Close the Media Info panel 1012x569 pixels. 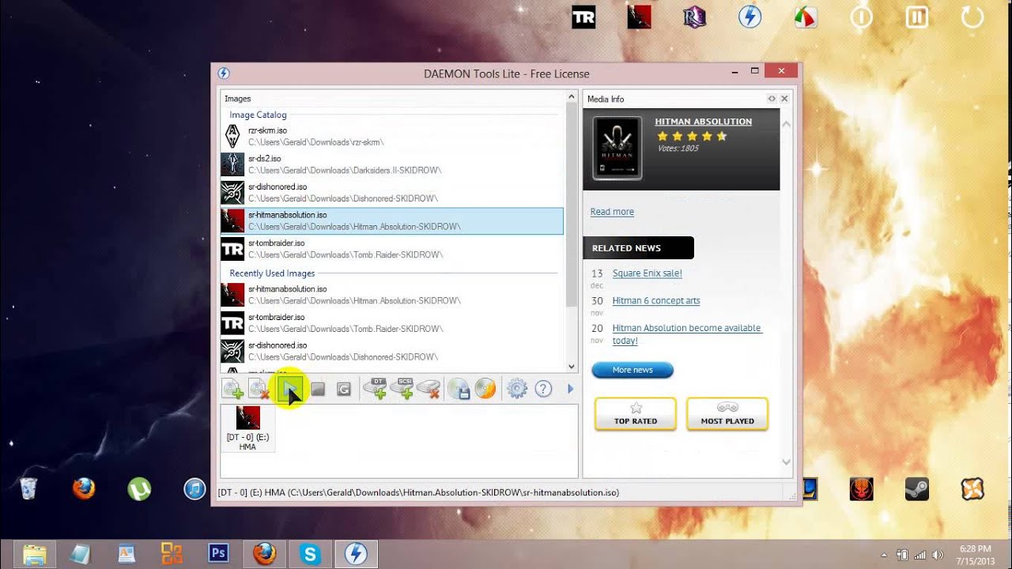[x=784, y=99]
